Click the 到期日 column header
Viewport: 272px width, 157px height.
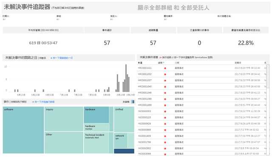238,63
